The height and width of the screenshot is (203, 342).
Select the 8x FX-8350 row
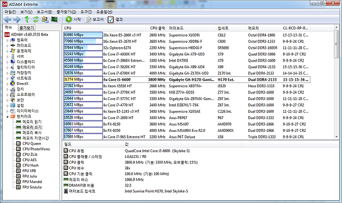[x=187, y=130]
